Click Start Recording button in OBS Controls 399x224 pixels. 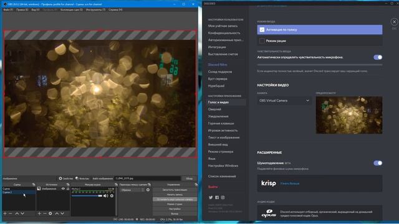click(x=175, y=195)
